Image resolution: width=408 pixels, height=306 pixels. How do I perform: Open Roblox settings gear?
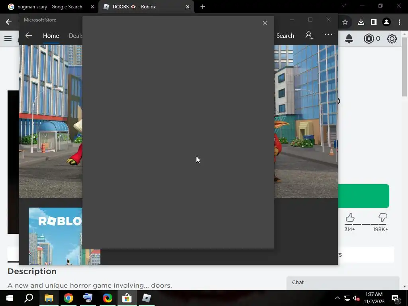(392, 39)
